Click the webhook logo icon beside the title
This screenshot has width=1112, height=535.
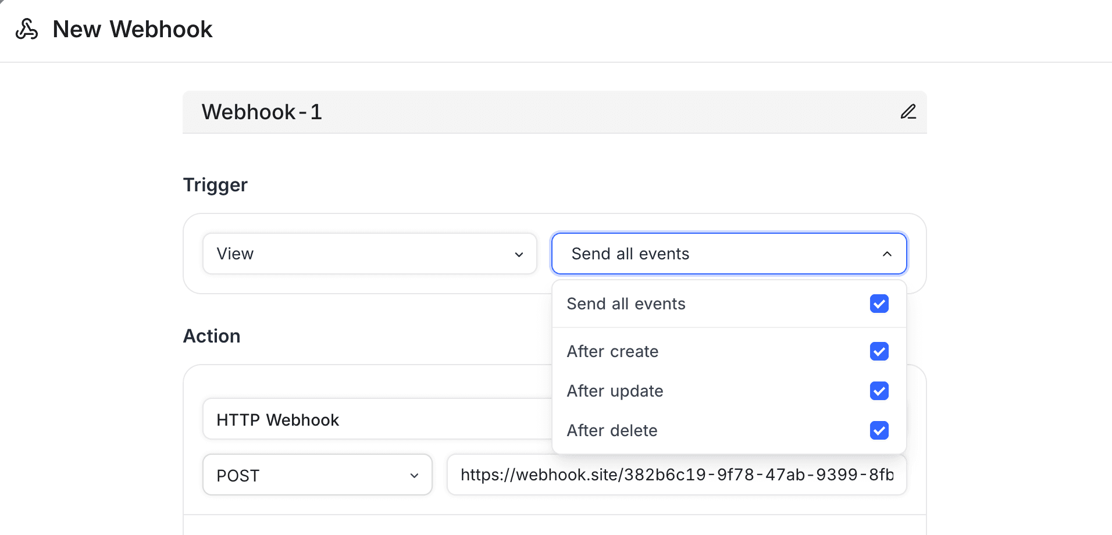click(x=27, y=29)
